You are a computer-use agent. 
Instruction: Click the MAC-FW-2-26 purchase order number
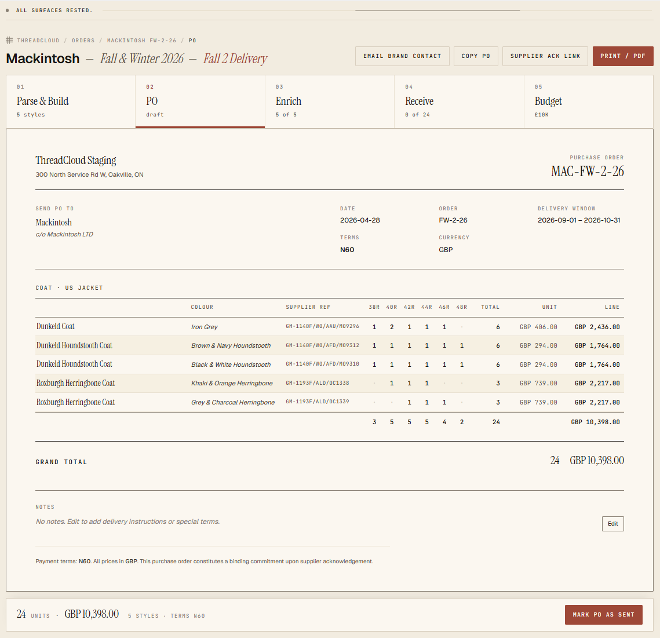click(588, 172)
